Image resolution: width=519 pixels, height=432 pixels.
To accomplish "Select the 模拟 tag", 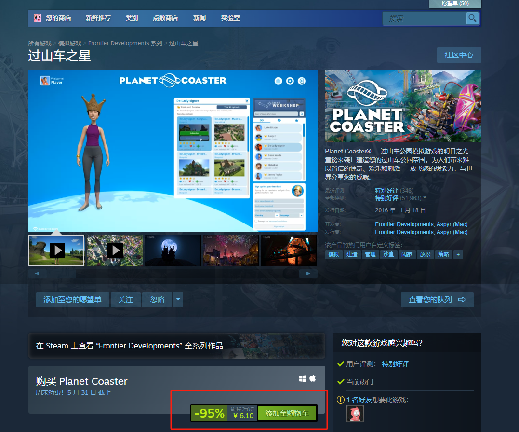I will [x=333, y=254].
